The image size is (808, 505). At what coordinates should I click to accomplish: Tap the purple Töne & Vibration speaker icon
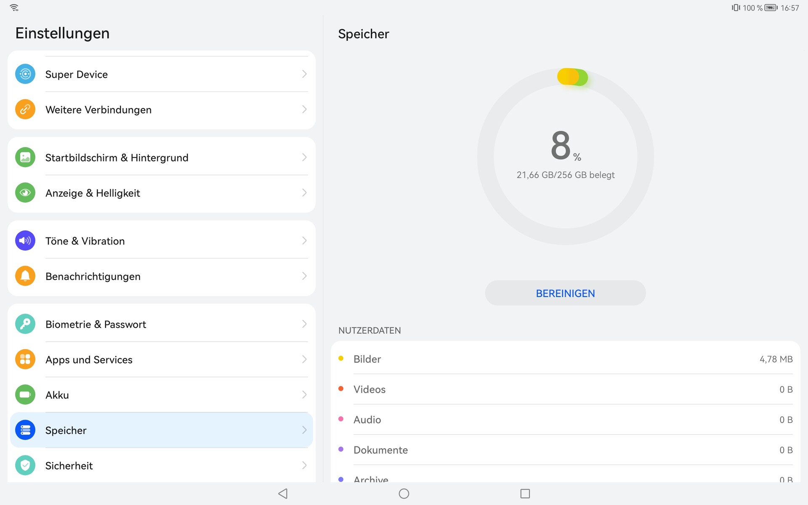(x=25, y=241)
